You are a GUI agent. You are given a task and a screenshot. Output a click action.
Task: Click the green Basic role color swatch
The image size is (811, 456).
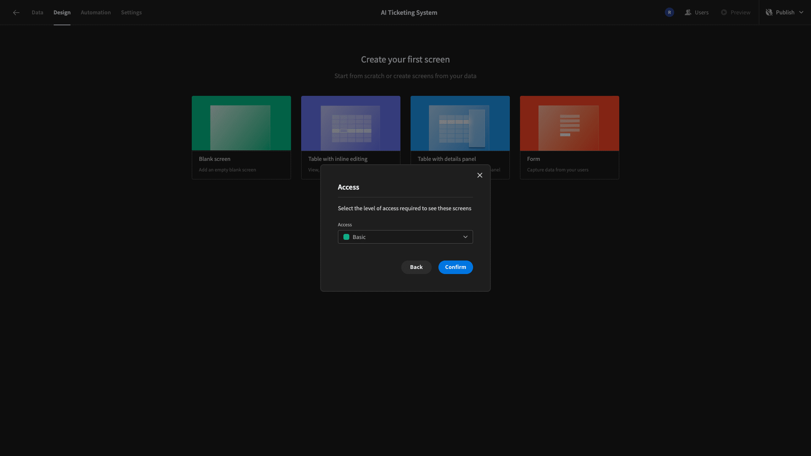tap(346, 237)
